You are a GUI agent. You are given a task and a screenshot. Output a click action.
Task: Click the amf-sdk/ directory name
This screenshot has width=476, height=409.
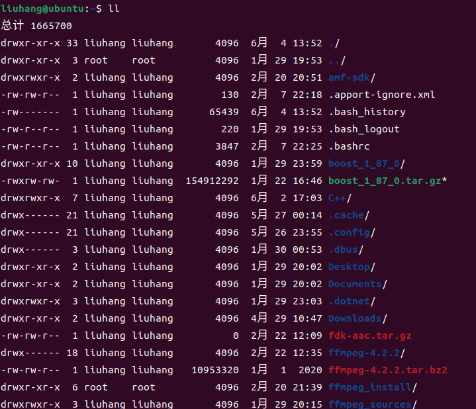[352, 77]
